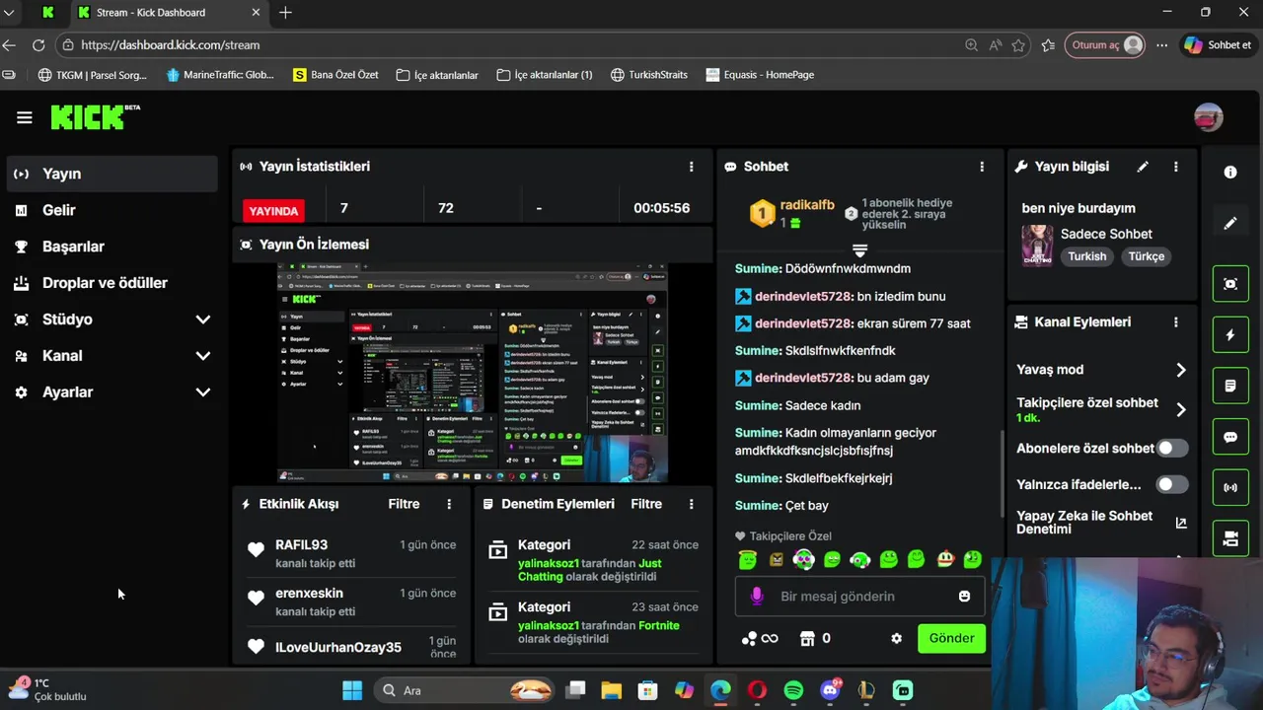
Task: Toggle Yalnızca ifadelerle switch
Action: click(1171, 484)
